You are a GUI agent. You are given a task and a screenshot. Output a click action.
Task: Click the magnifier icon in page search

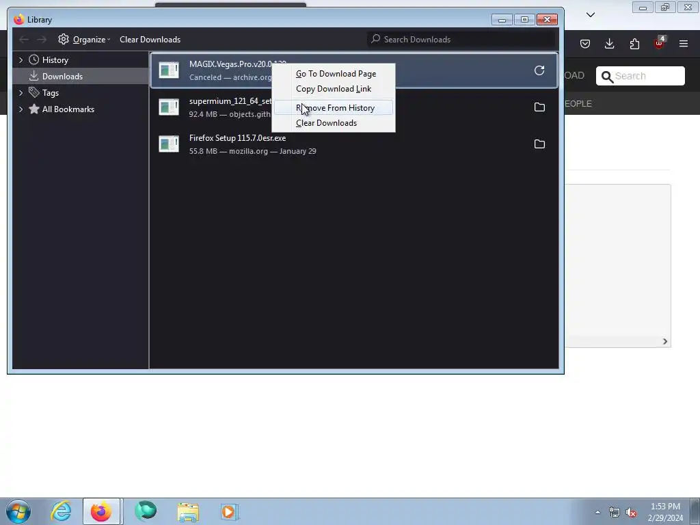coord(607,77)
